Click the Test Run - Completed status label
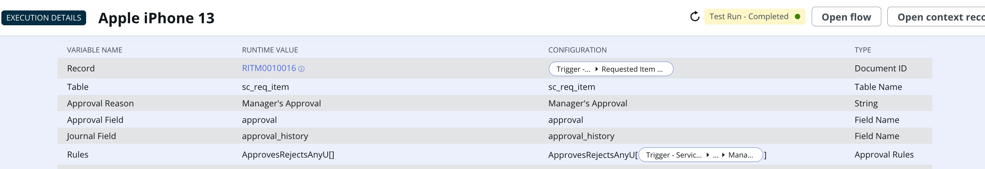Image resolution: width=985 pixels, height=169 pixels. coord(749,16)
